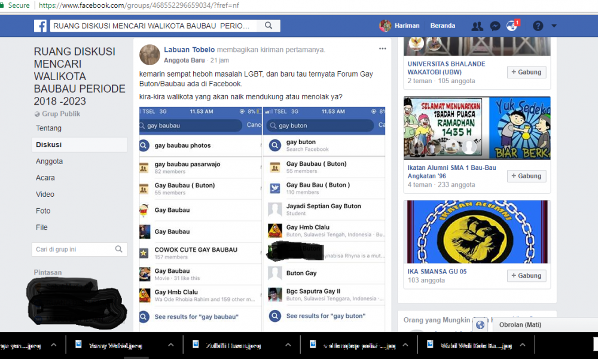Image resolution: width=598 pixels, height=359 pixels.
Task: Click the "Orang yang Mungkin" heading
Action: pyautogui.click(x=437, y=320)
